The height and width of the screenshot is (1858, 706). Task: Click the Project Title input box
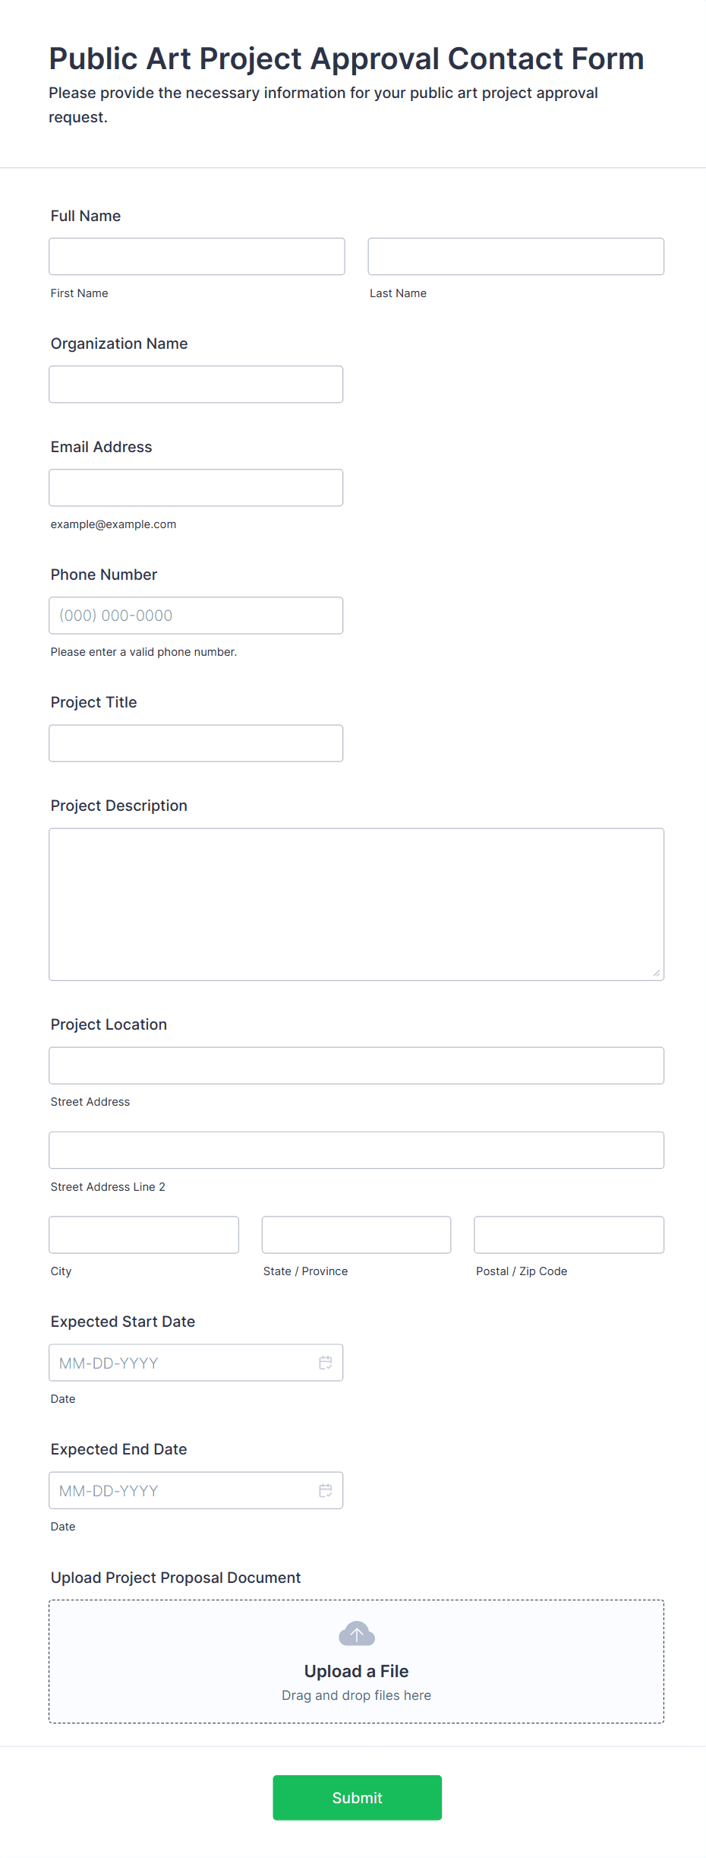(196, 742)
